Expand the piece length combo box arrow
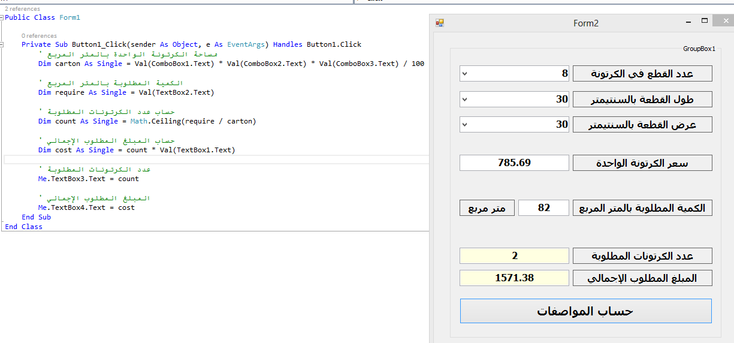 coord(465,99)
